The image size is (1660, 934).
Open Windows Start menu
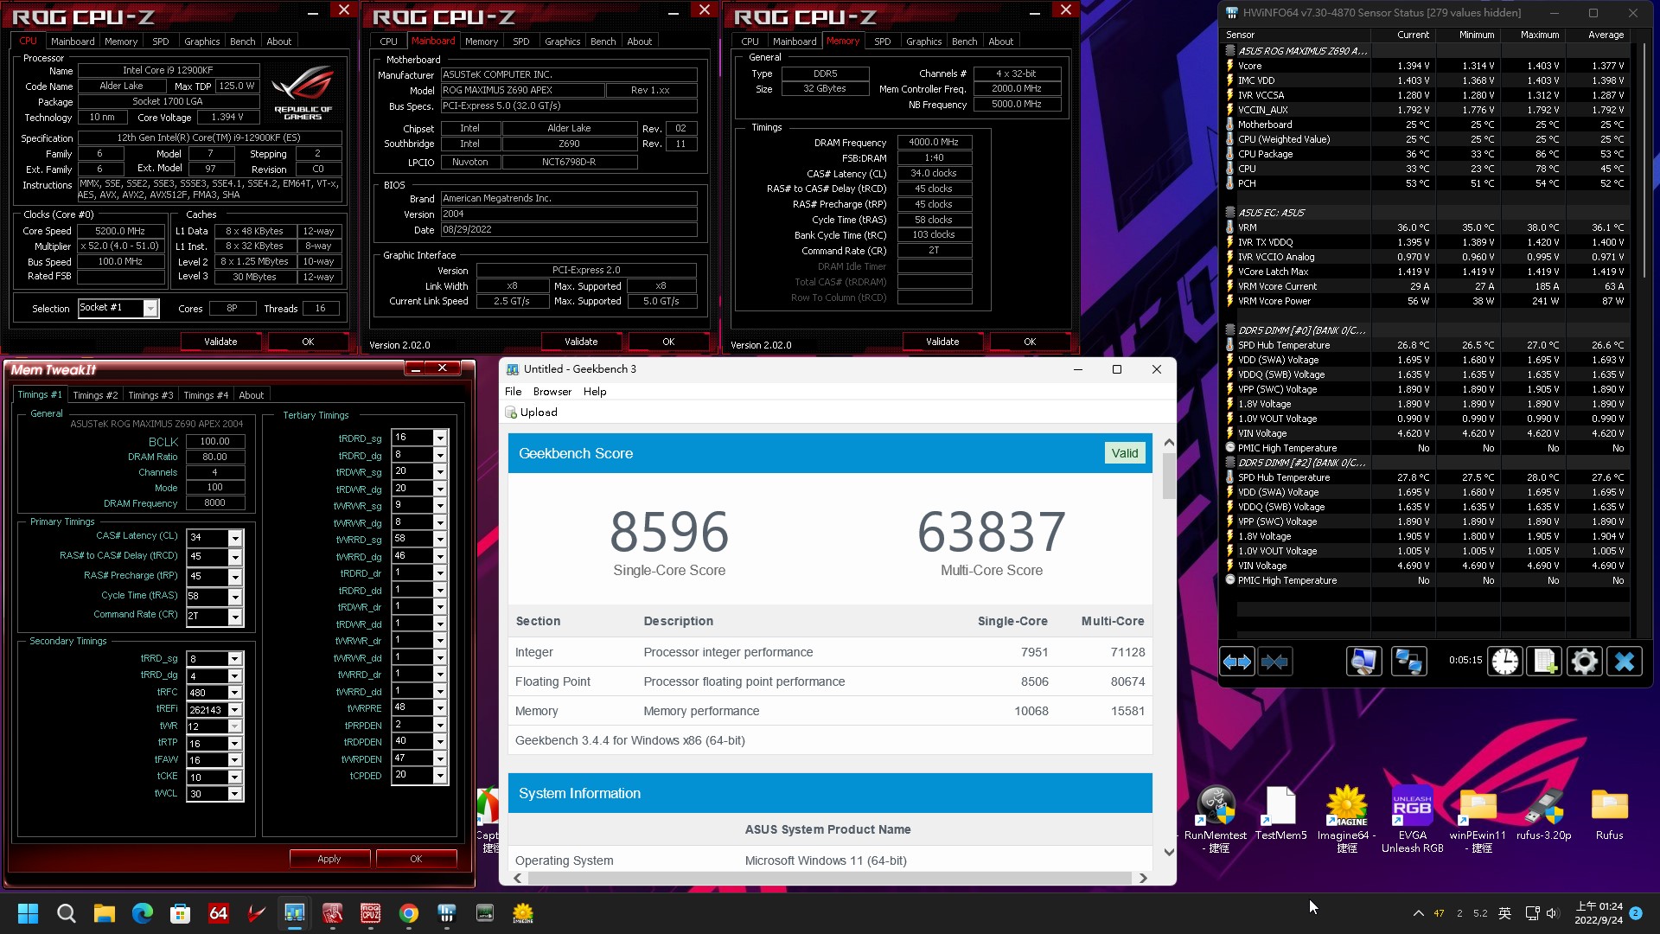[29, 913]
